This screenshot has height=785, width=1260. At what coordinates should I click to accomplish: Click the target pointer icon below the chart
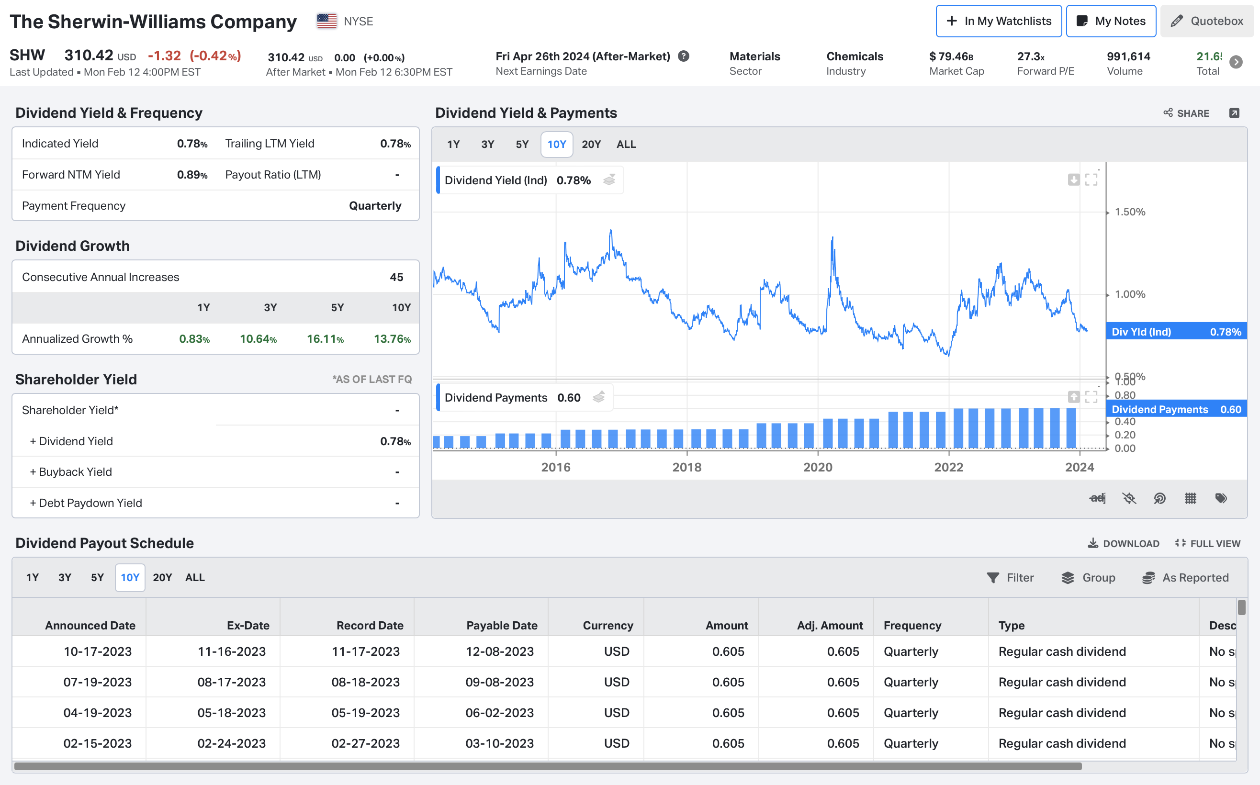pos(1160,498)
